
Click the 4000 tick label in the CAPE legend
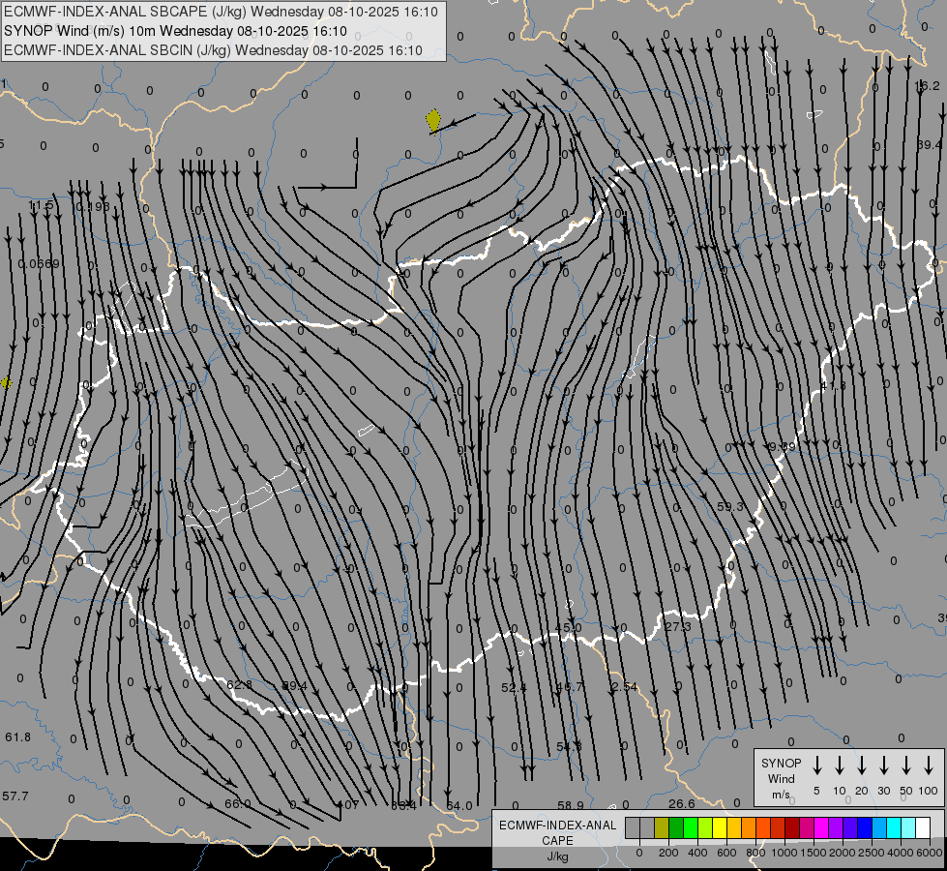(900, 853)
